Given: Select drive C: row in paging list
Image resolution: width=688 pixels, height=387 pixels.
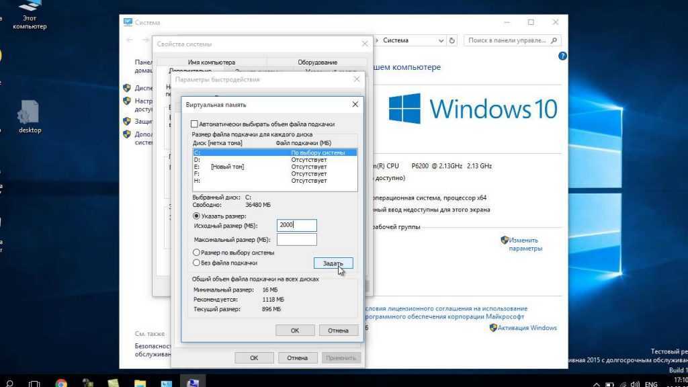Looking at the screenshot, I should coord(275,153).
